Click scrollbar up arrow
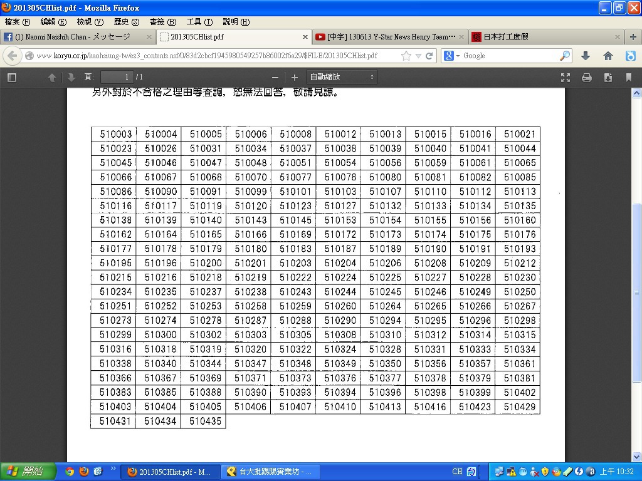Image resolution: width=642 pixels, height=481 pixels. tap(637, 93)
